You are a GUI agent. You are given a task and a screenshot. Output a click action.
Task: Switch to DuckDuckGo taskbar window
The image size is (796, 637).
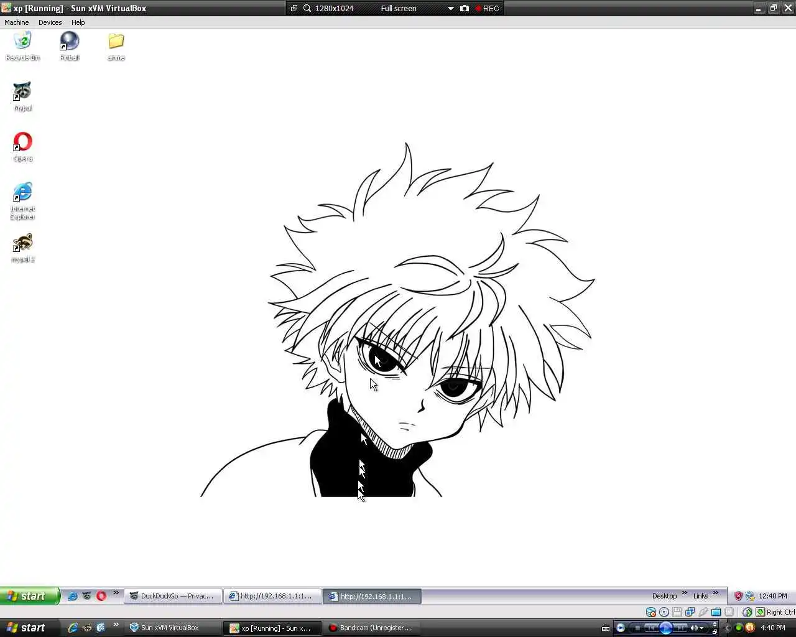[173, 596]
